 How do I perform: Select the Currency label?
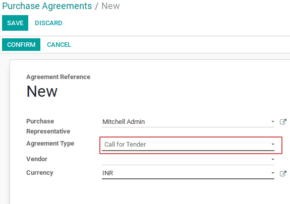point(40,173)
